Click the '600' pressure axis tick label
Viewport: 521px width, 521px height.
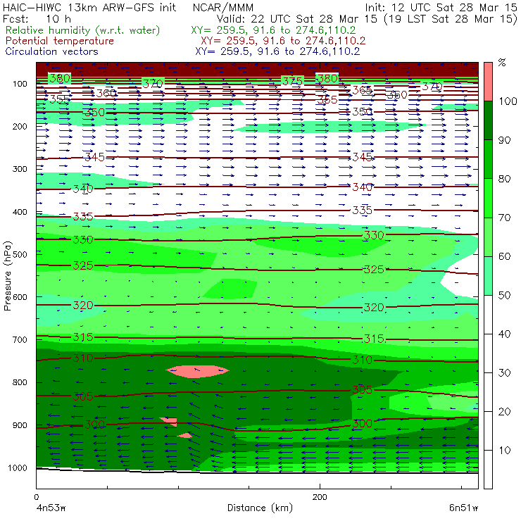point(20,296)
